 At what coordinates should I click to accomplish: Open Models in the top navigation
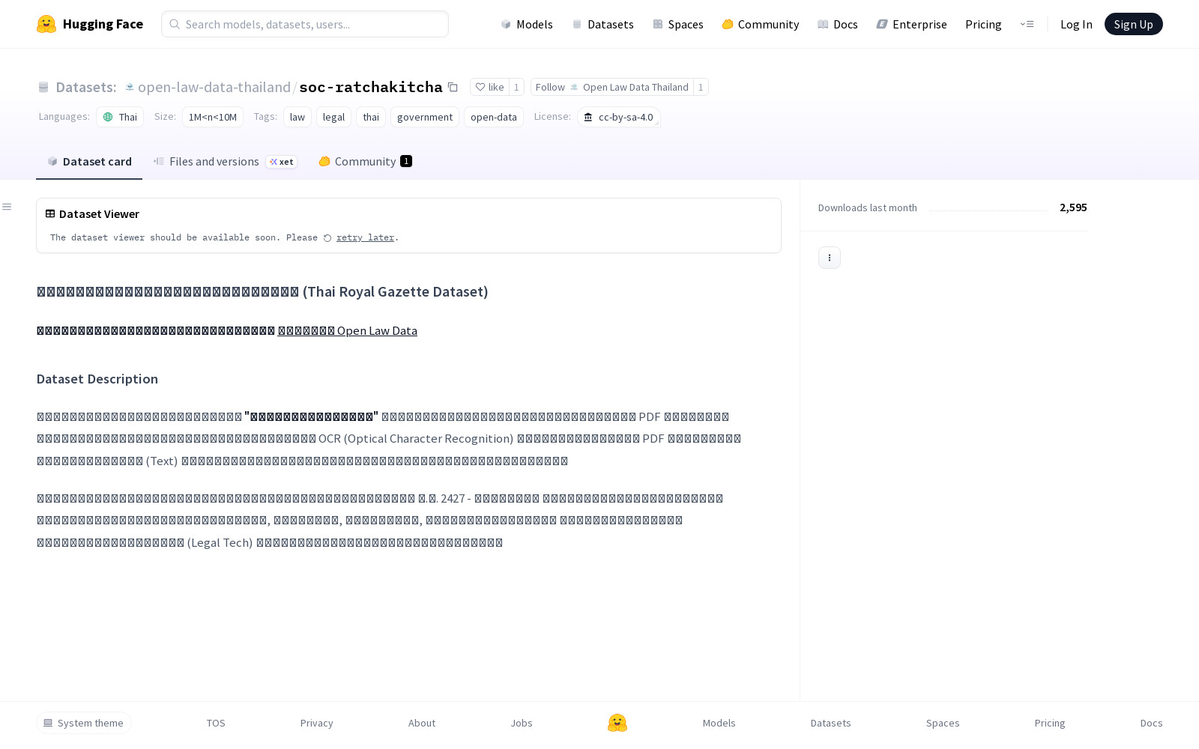[x=527, y=24]
